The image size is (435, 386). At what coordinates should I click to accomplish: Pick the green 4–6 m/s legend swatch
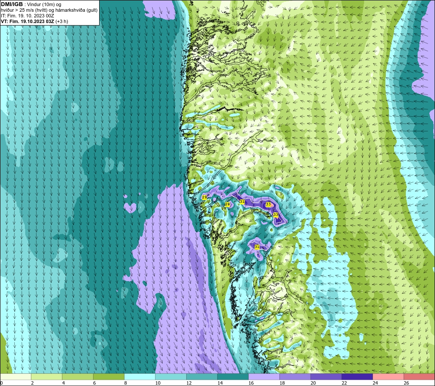[78, 376]
